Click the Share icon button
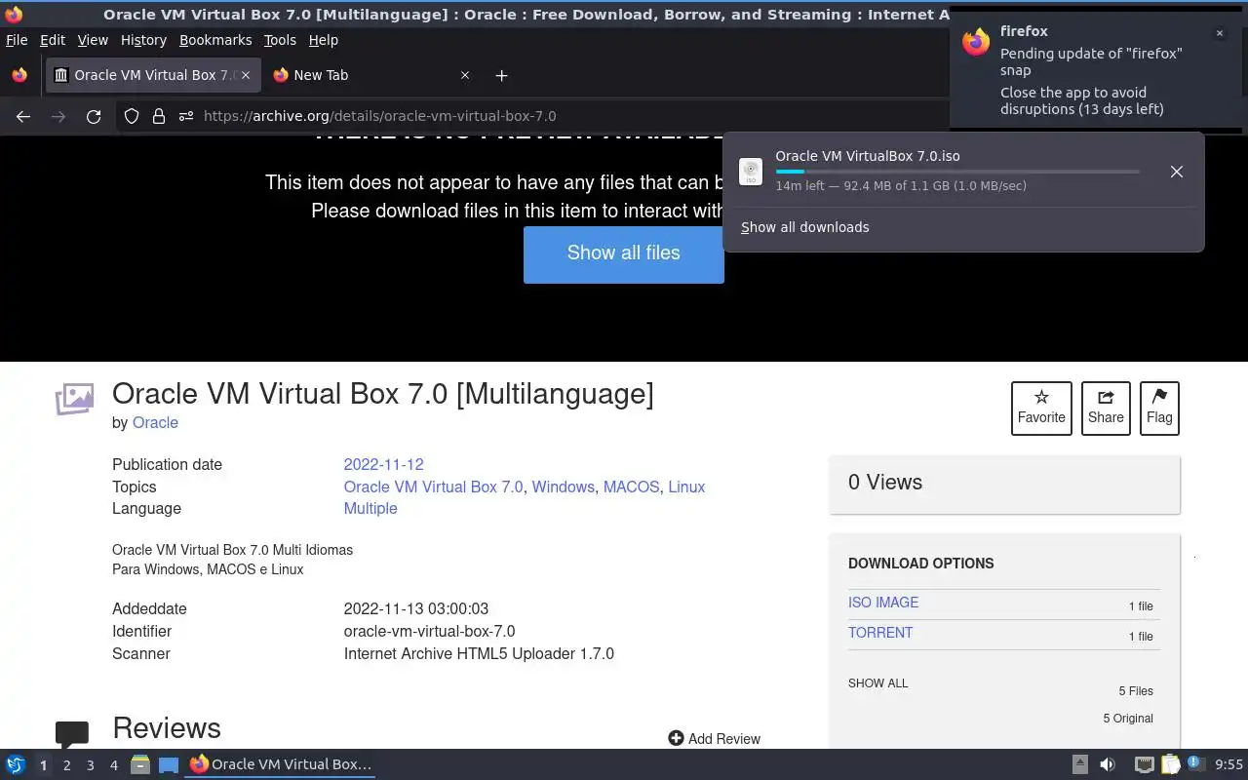 [x=1106, y=408]
